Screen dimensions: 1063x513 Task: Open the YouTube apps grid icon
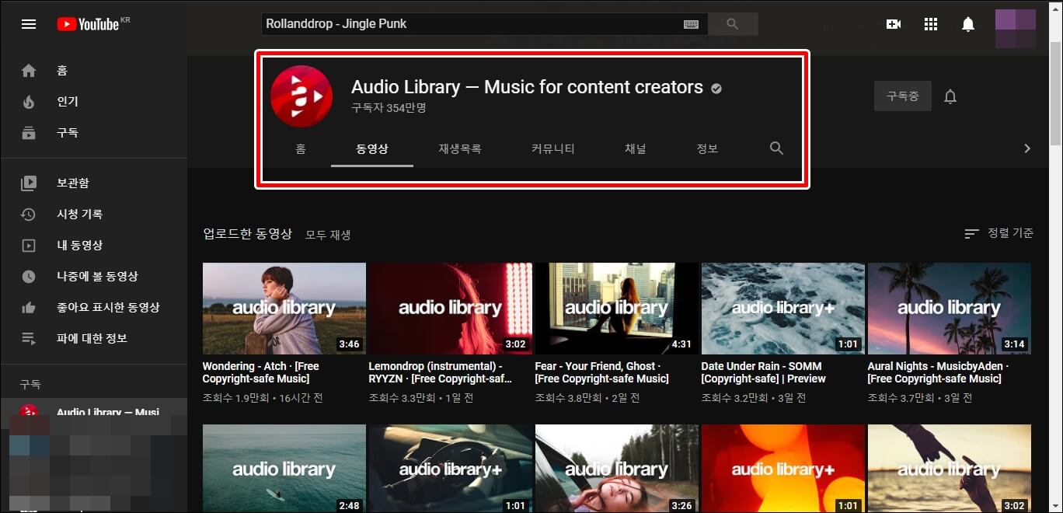coord(931,24)
